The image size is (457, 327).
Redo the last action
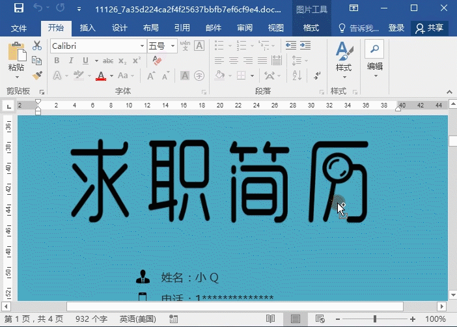tap(61, 8)
